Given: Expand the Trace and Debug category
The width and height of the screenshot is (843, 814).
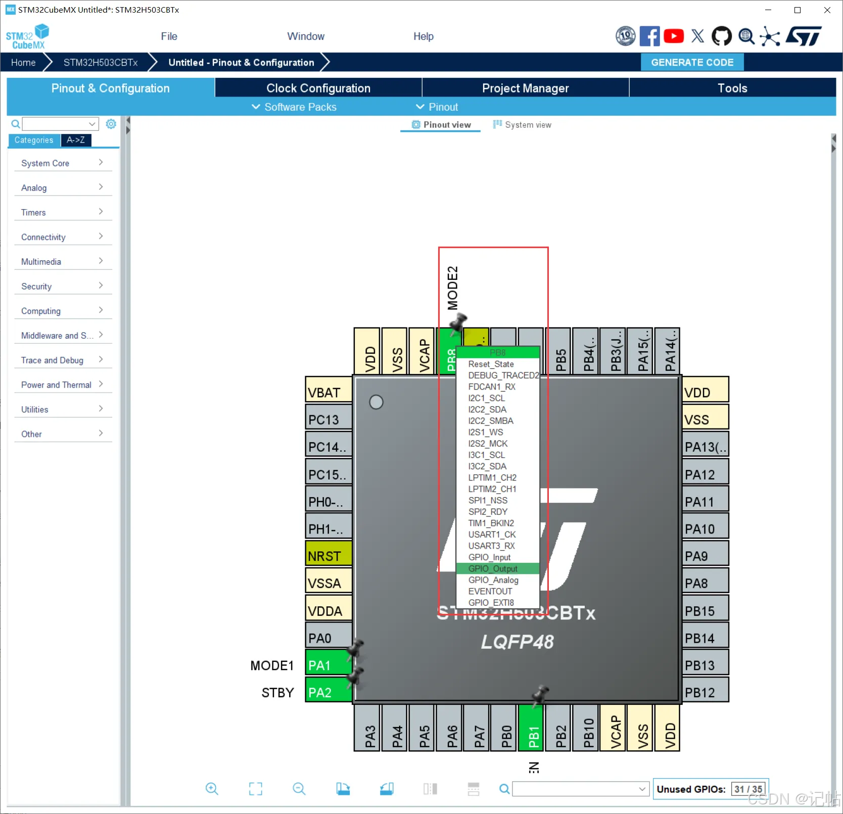Looking at the screenshot, I should (x=63, y=360).
